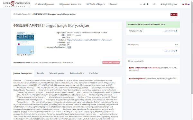The image size is (193, 120).
Task: Toggle dark mode moon icon
Action: (154, 4)
